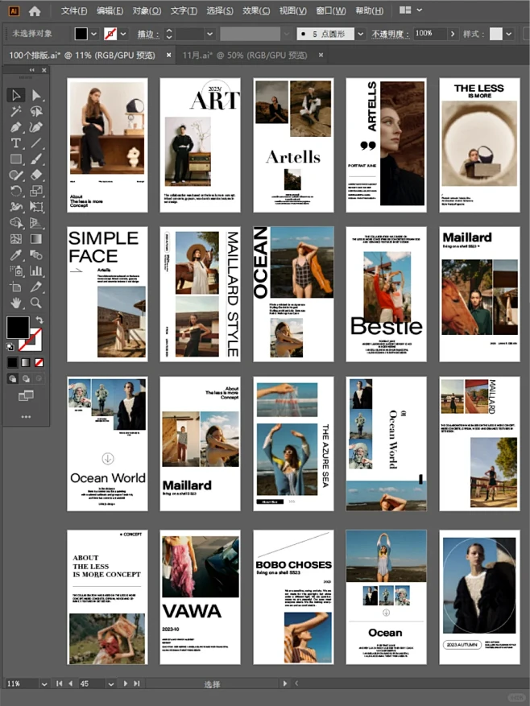
Task: Open the stroke weight dropdown
Action: (x=209, y=34)
